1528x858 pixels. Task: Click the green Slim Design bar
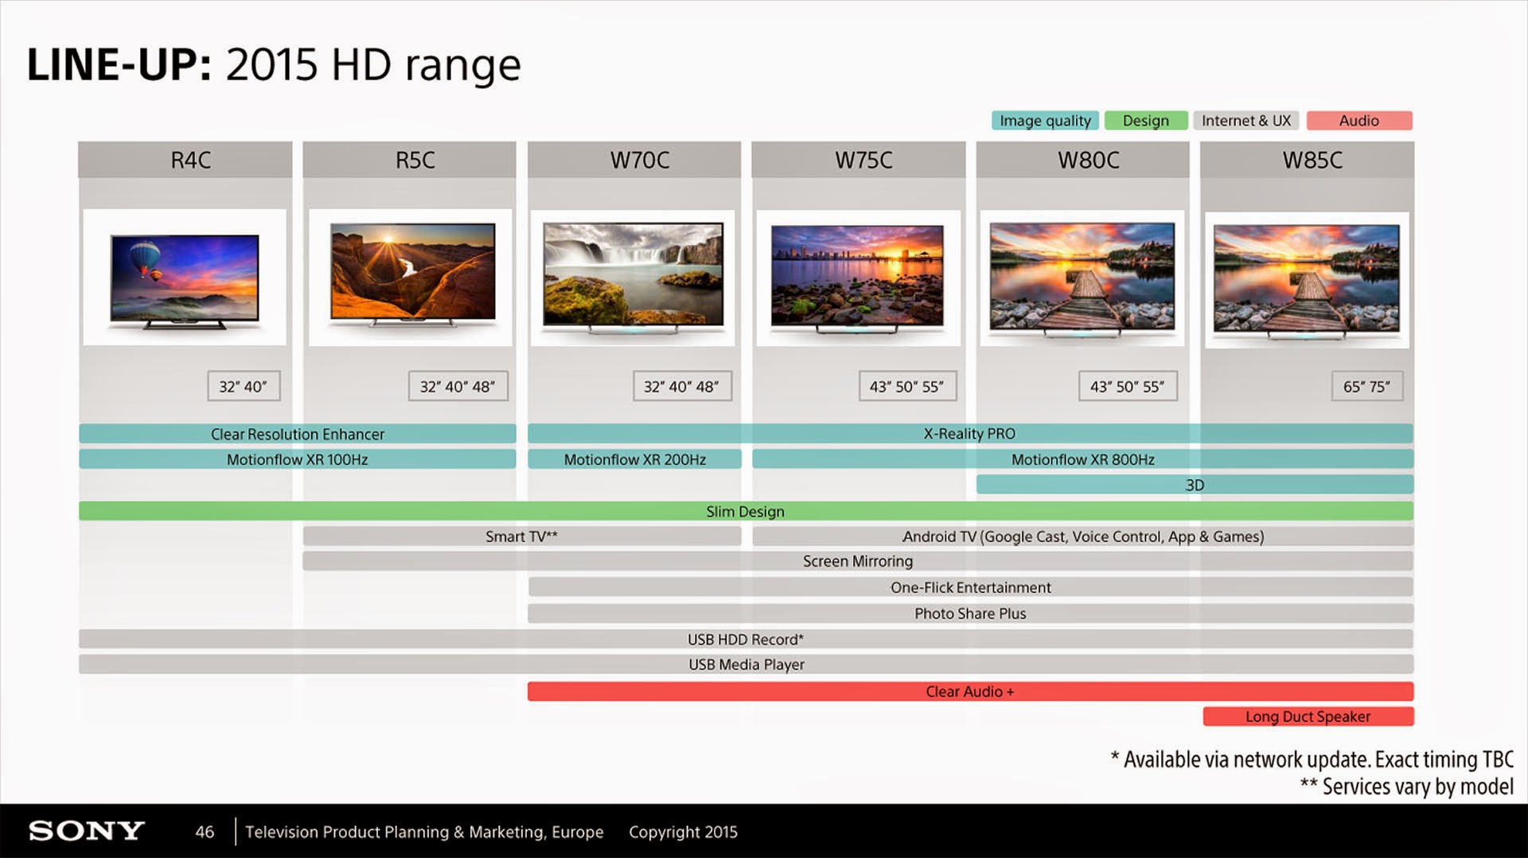click(746, 511)
